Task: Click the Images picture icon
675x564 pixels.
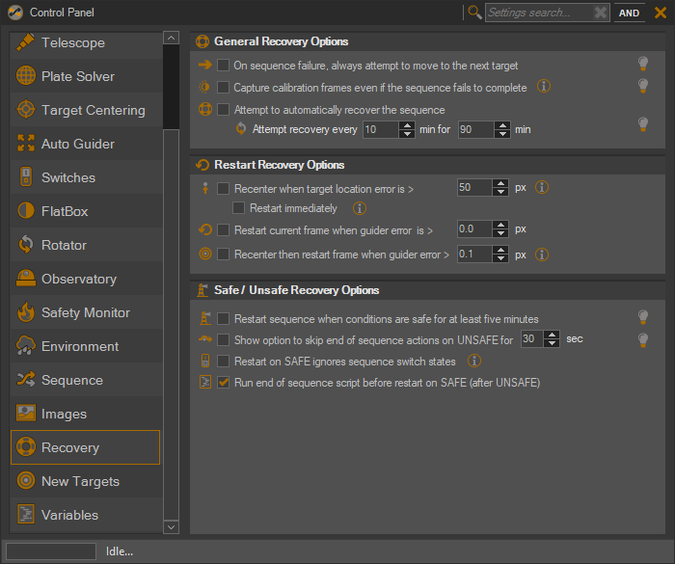Action: coord(26,413)
